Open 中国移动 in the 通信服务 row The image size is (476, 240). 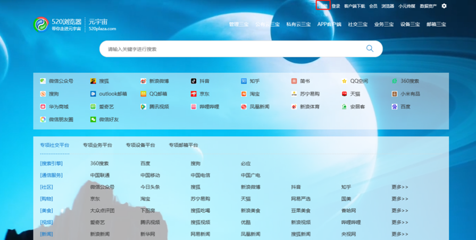pos(151,175)
